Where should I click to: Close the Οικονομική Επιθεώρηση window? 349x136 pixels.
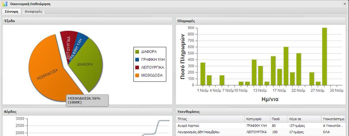click(x=345, y=4)
